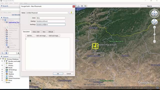Click the move-right arrow on pan joystick
Screen dimensions: 160x90
[156, 22]
